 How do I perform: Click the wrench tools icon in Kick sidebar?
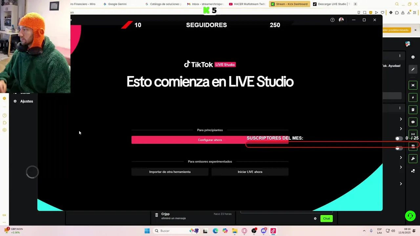click(x=413, y=159)
